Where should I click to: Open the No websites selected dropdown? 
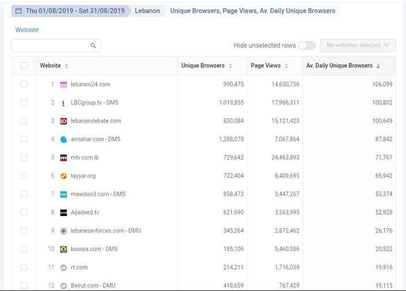click(x=358, y=46)
